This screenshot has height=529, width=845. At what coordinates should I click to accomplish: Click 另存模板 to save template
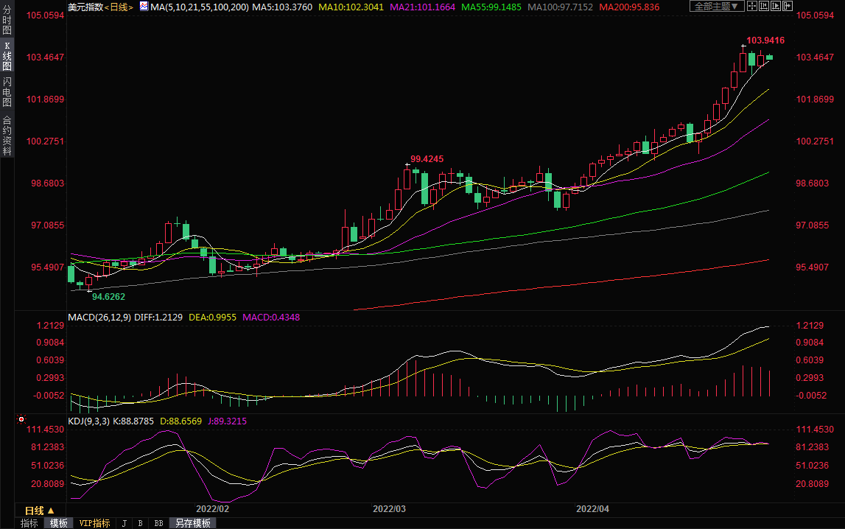pyautogui.click(x=192, y=523)
